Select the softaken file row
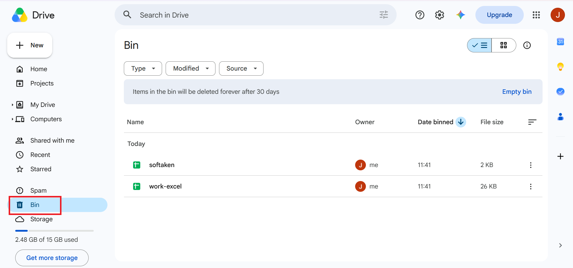The image size is (573, 268). [x=333, y=165]
